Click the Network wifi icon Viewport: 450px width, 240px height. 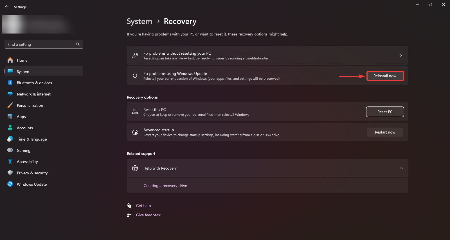coord(10,94)
